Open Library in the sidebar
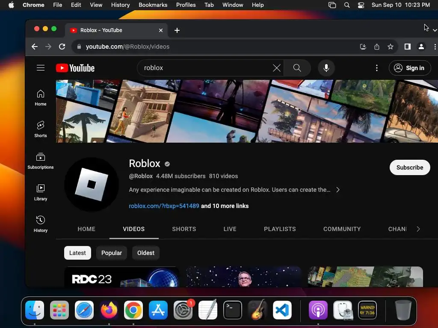Screen dimensions: 438x328 click(x=41, y=193)
